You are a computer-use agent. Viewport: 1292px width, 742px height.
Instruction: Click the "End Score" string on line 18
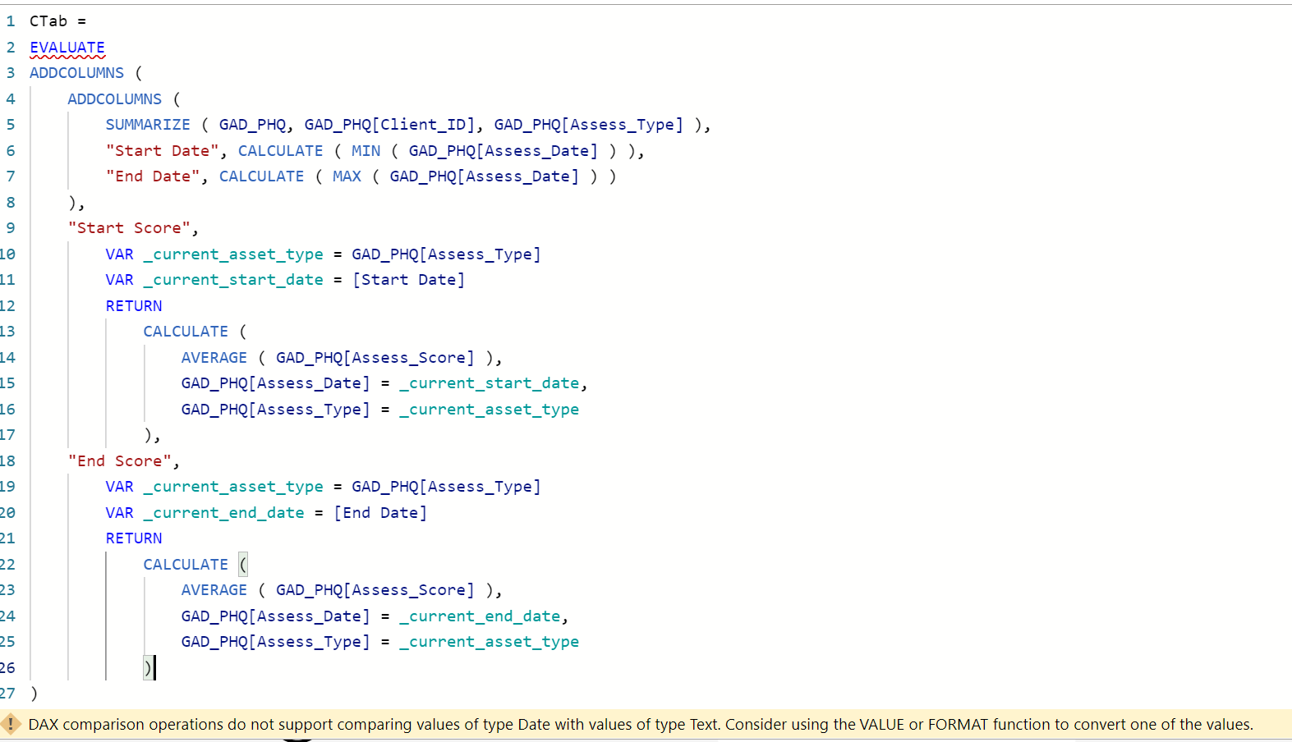tap(120, 461)
